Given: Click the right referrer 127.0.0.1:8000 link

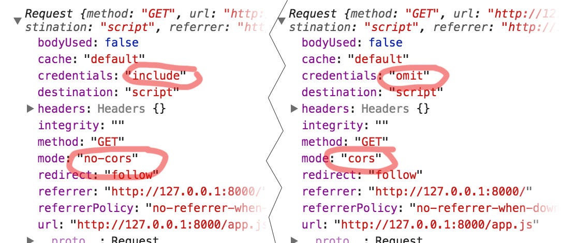Looking at the screenshot, I should (450, 191).
